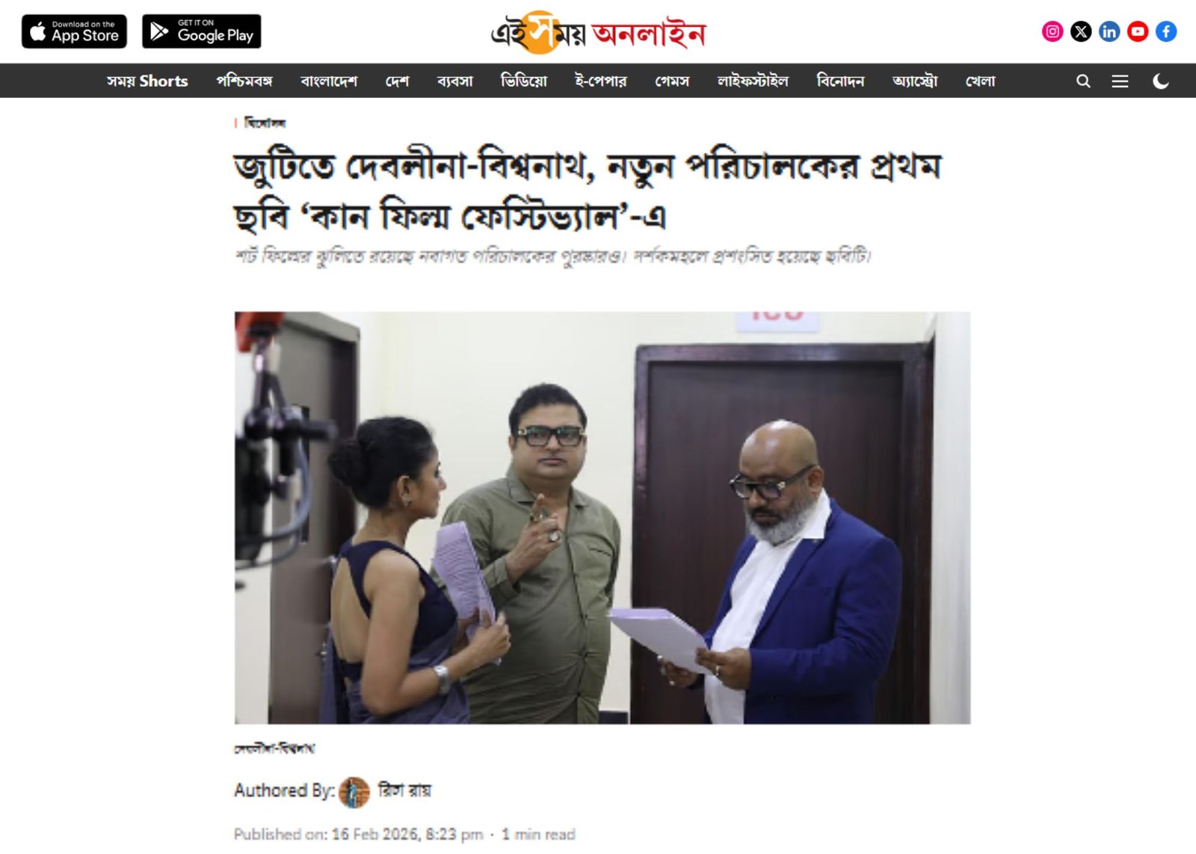Open the বাংলাদেশ section

point(329,81)
